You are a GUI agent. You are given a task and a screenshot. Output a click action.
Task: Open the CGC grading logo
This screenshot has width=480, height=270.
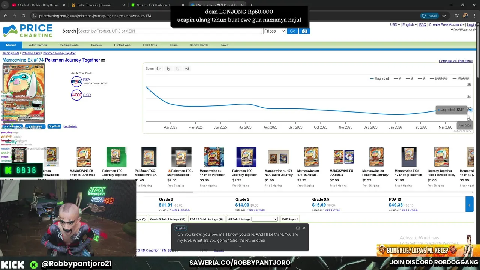pos(76,95)
